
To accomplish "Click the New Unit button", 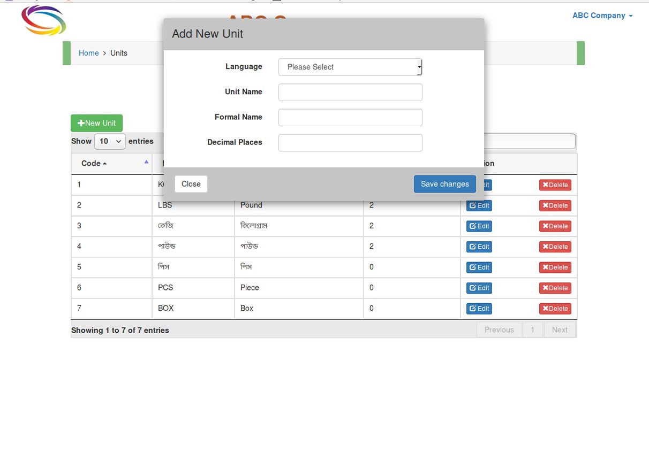I will coord(96,123).
